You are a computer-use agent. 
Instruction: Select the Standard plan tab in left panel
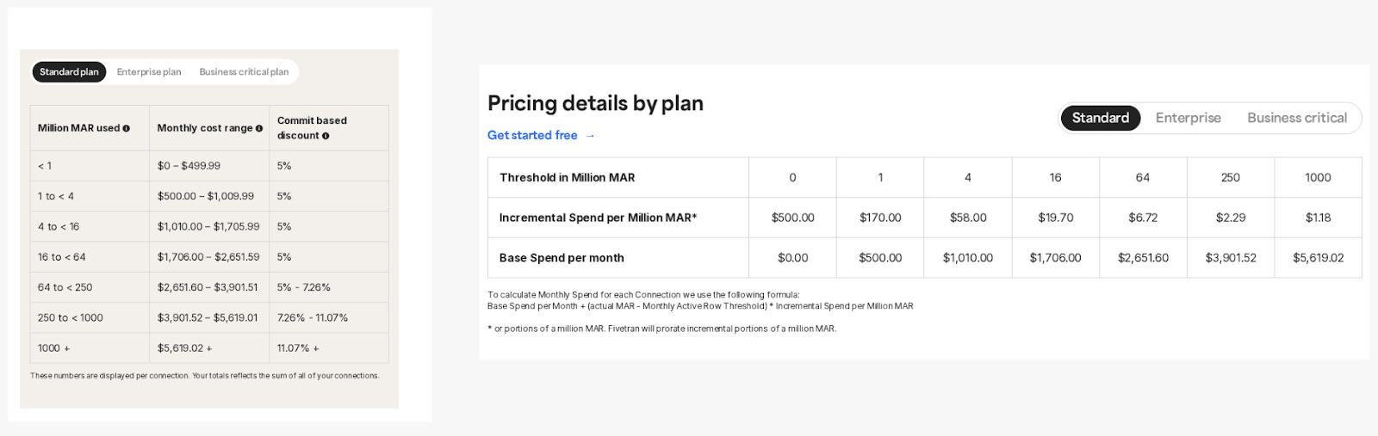tap(69, 72)
